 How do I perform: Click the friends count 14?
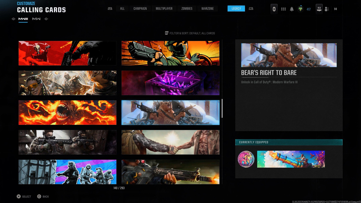coord(335,9)
